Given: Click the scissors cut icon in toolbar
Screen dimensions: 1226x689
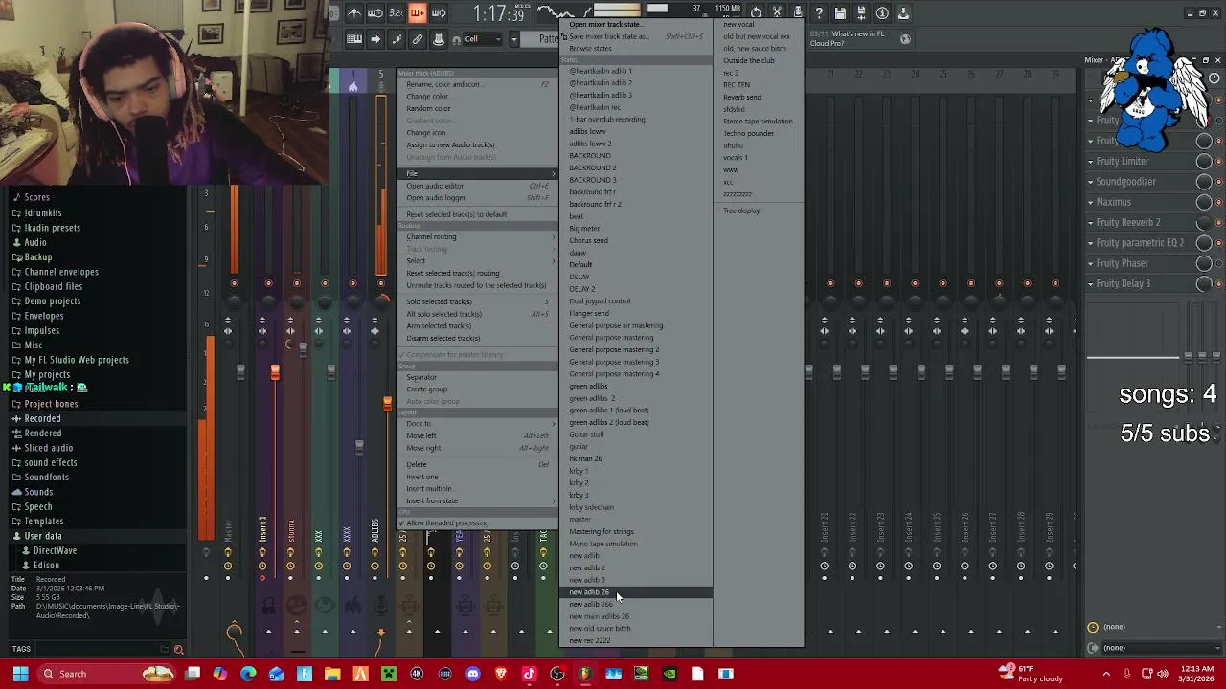Looking at the screenshot, I should pyautogui.click(x=778, y=13).
